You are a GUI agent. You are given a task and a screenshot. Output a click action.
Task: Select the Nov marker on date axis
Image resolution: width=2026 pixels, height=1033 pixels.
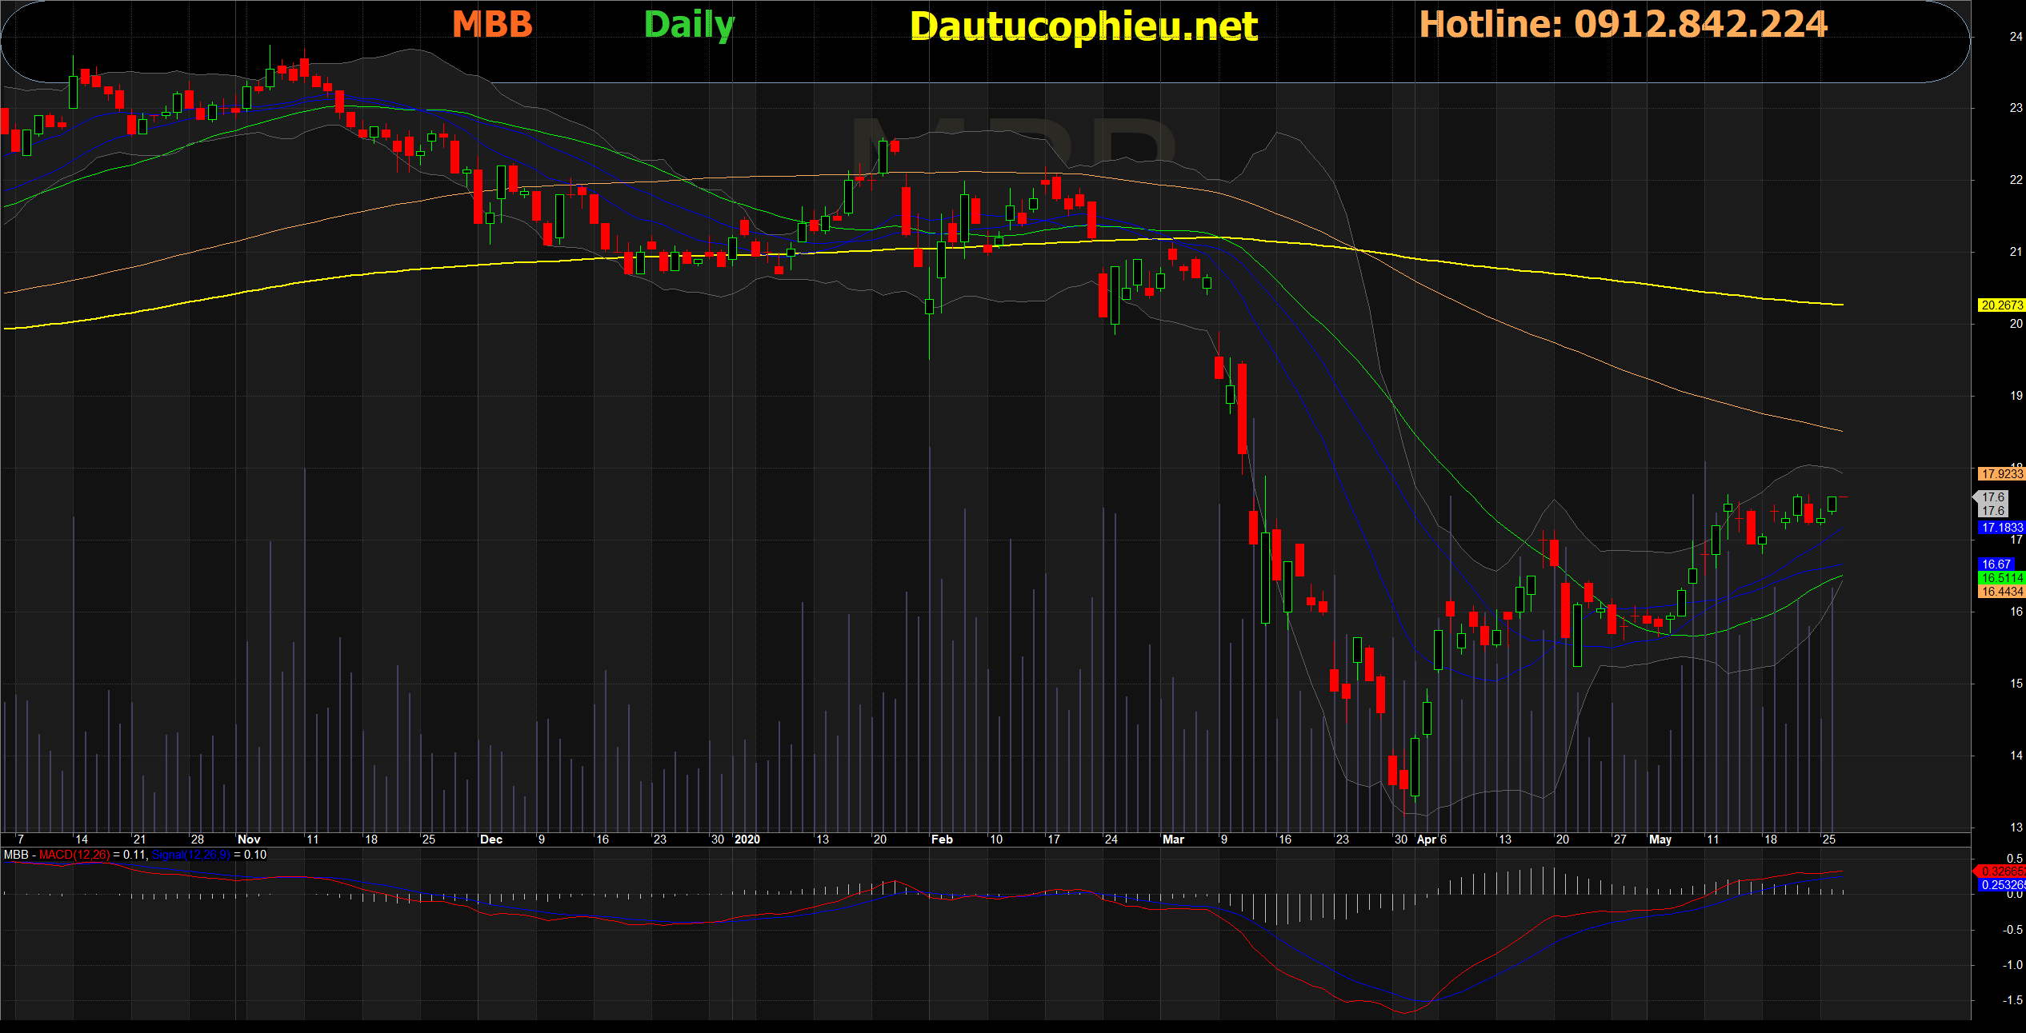249,840
